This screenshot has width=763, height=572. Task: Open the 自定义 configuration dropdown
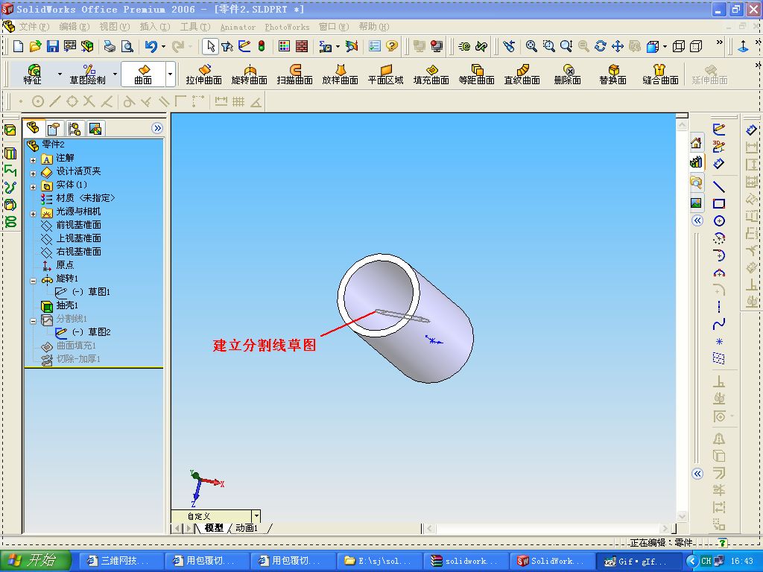(256, 515)
